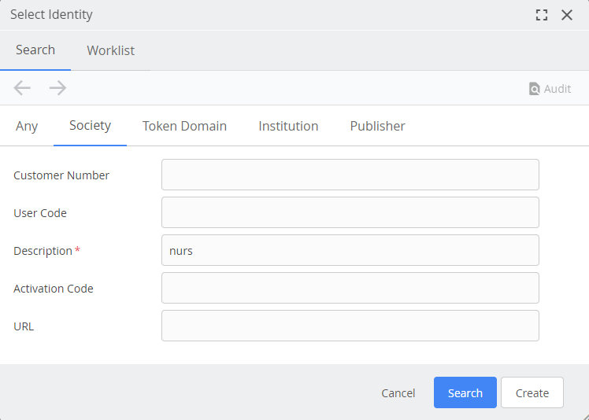The image size is (589, 420).
Task: Select the Society tab
Action: pyautogui.click(x=90, y=126)
